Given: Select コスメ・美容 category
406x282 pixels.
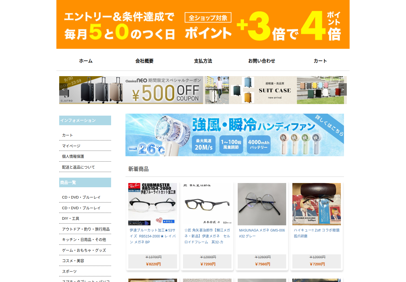Looking at the screenshot, I should tap(73, 261).
